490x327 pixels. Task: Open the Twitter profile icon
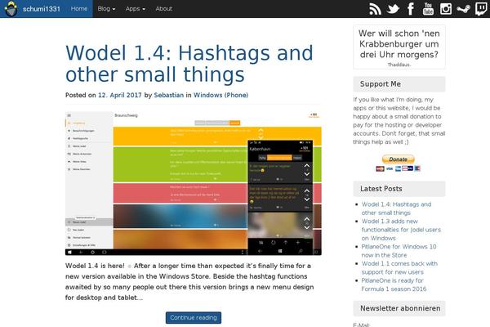(x=393, y=9)
